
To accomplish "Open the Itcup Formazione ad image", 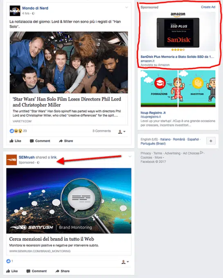I will tap(178, 89).
